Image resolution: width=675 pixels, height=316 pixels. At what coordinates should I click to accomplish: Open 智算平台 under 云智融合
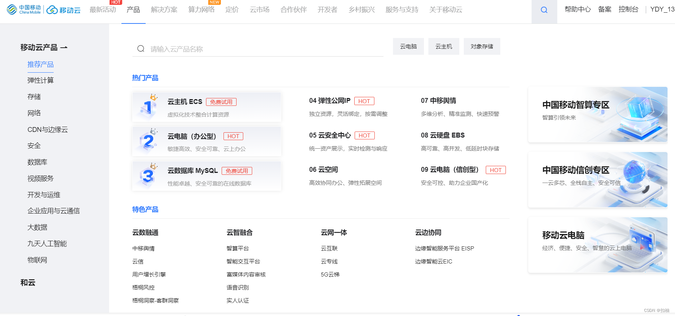(x=238, y=249)
